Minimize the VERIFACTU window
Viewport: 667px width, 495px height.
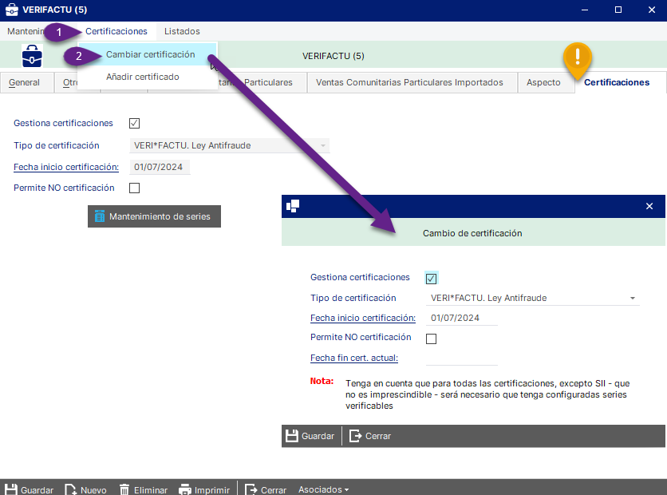(585, 10)
